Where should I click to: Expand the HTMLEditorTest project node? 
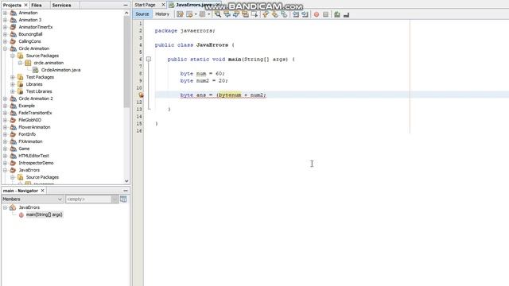point(5,156)
